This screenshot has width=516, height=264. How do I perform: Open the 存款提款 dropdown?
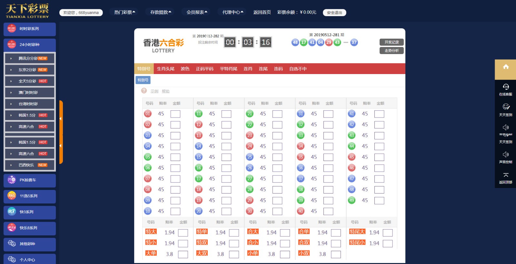(x=161, y=12)
